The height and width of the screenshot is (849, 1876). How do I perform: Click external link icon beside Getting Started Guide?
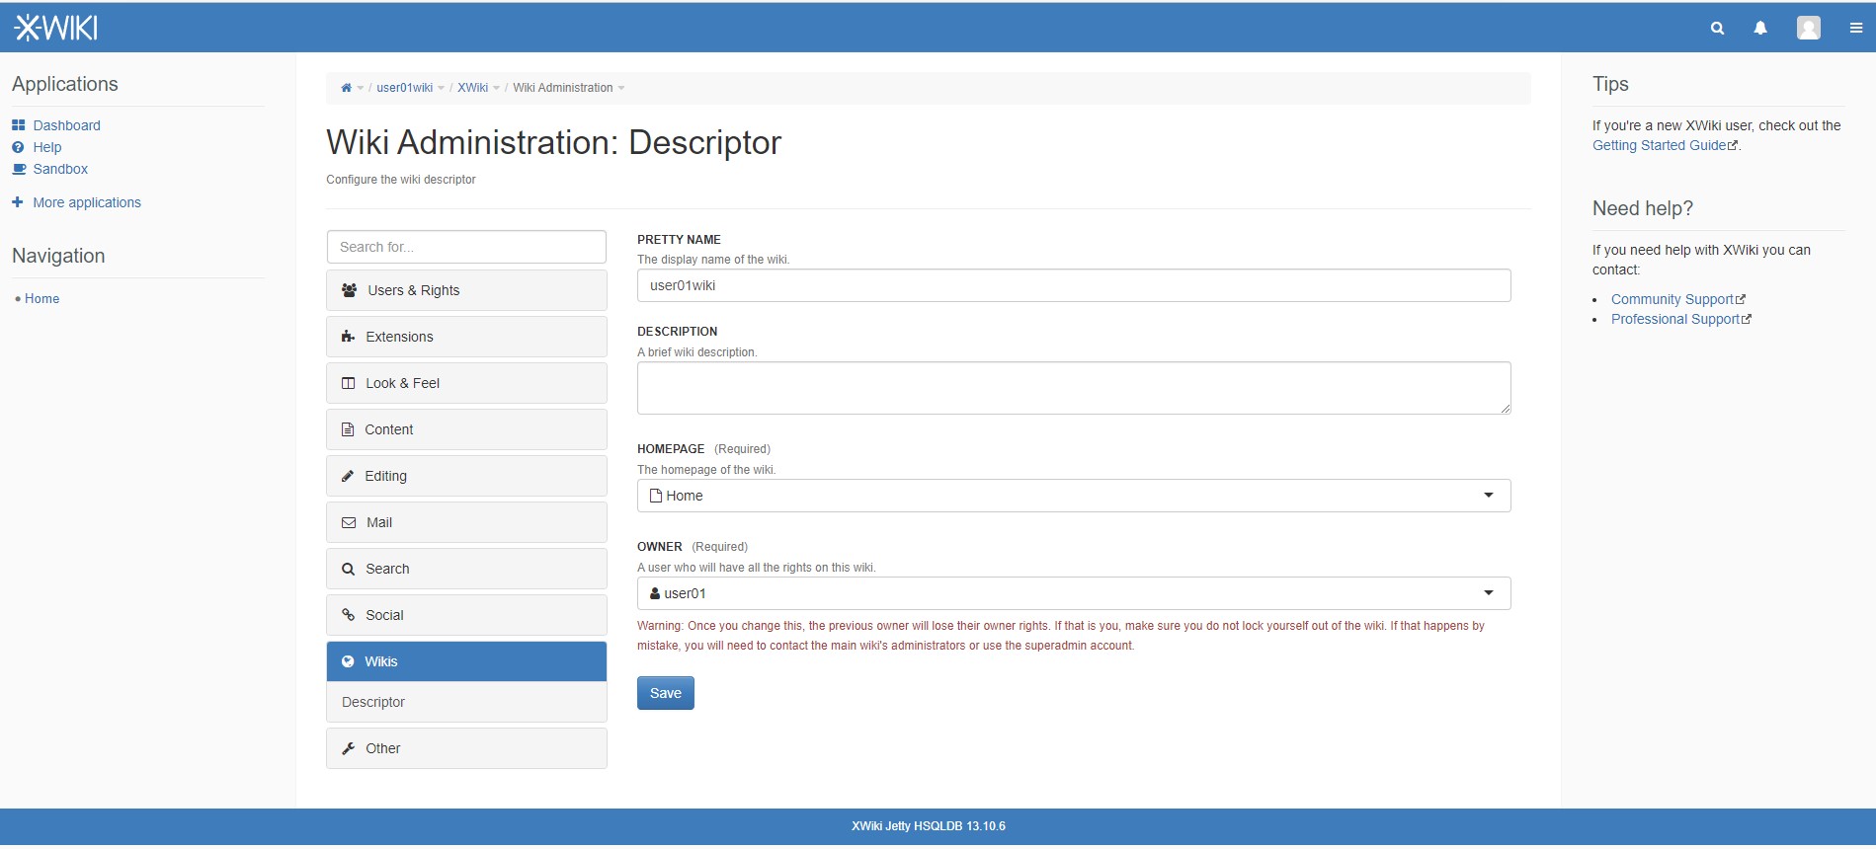click(x=1733, y=146)
